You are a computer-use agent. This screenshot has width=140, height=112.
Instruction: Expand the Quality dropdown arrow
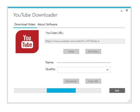click(107, 70)
